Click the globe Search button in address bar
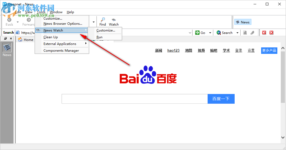The image size is (286, 150). pyautogui.click(x=224, y=33)
